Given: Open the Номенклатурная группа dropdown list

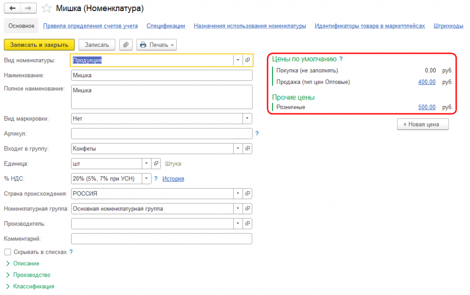Looking at the screenshot, I should pyautogui.click(x=238, y=208).
